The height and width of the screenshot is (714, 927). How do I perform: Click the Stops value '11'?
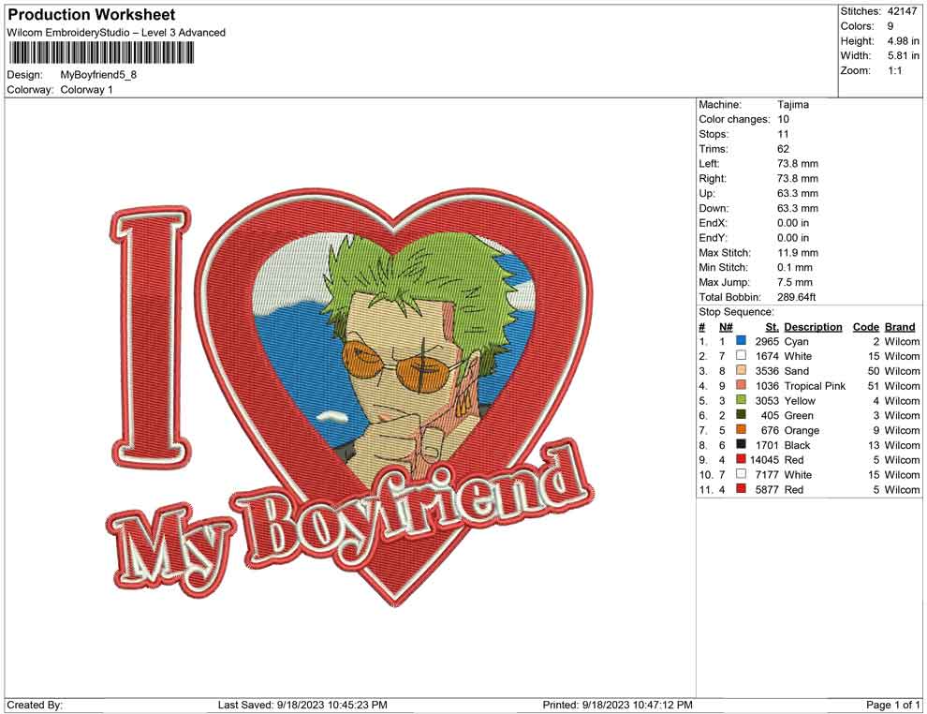pos(783,134)
